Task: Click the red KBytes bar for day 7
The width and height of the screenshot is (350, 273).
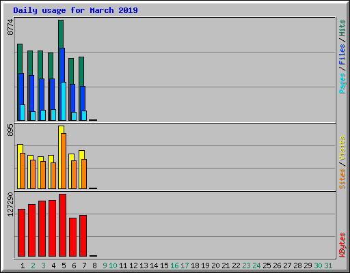Action: [83, 236]
